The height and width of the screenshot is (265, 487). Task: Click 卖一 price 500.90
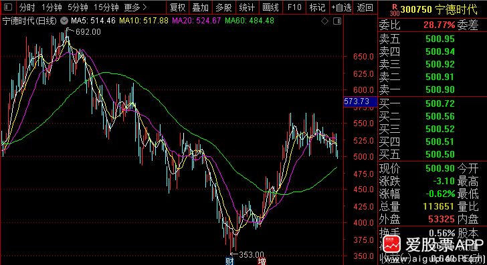(440, 89)
